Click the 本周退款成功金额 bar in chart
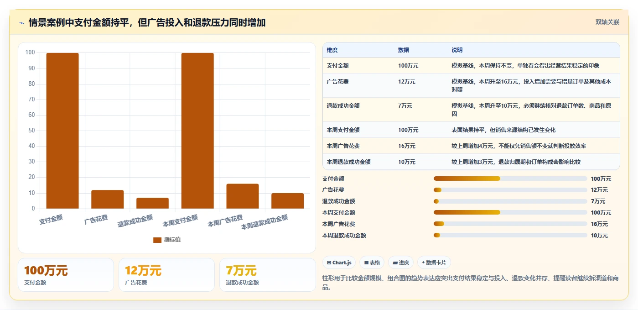The image size is (638, 310). point(287,201)
